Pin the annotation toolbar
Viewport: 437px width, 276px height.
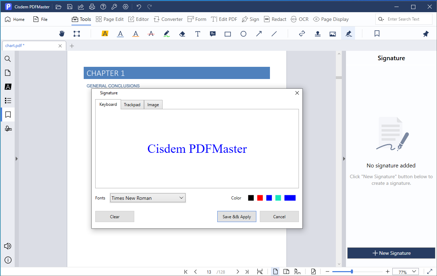(425, 34)
